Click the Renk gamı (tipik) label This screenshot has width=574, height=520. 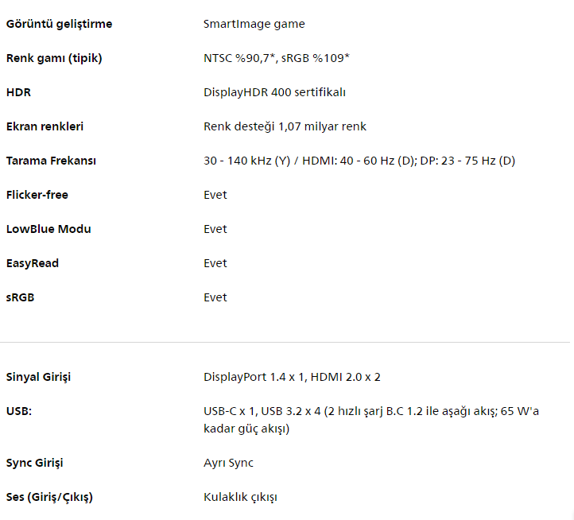(x=54, y=58)
